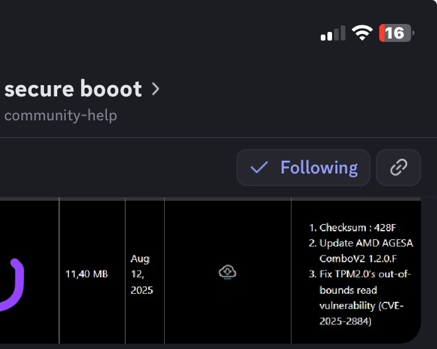Tap the 16 battery percentage number
The height and width of the screenshot is (349, 437).
click(394, 33)
